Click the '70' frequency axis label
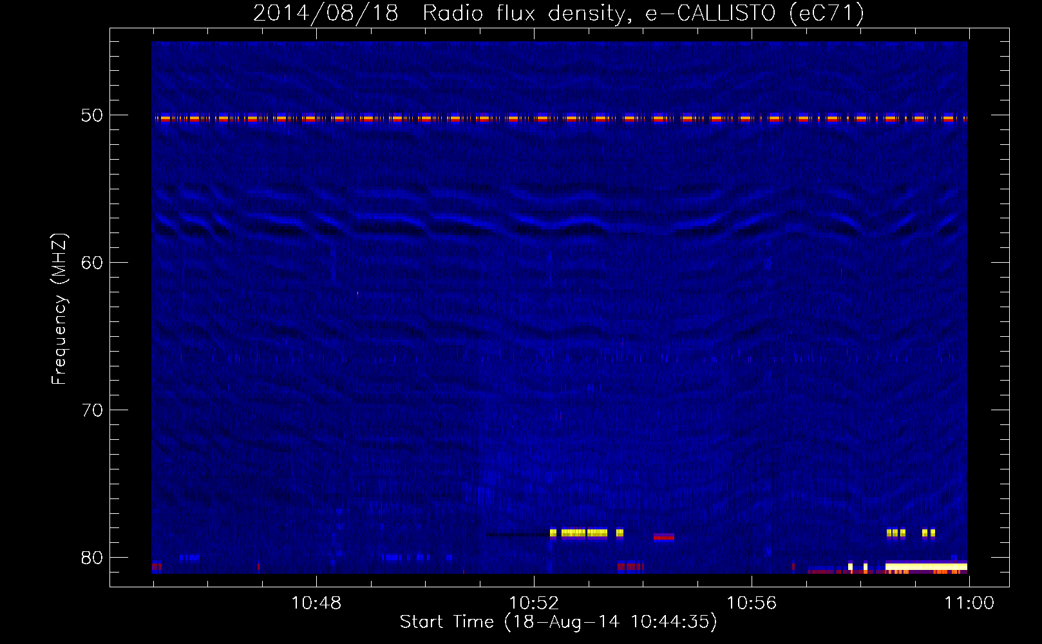1042x644 pixels. pyautogui.click(x=91, y=410)
